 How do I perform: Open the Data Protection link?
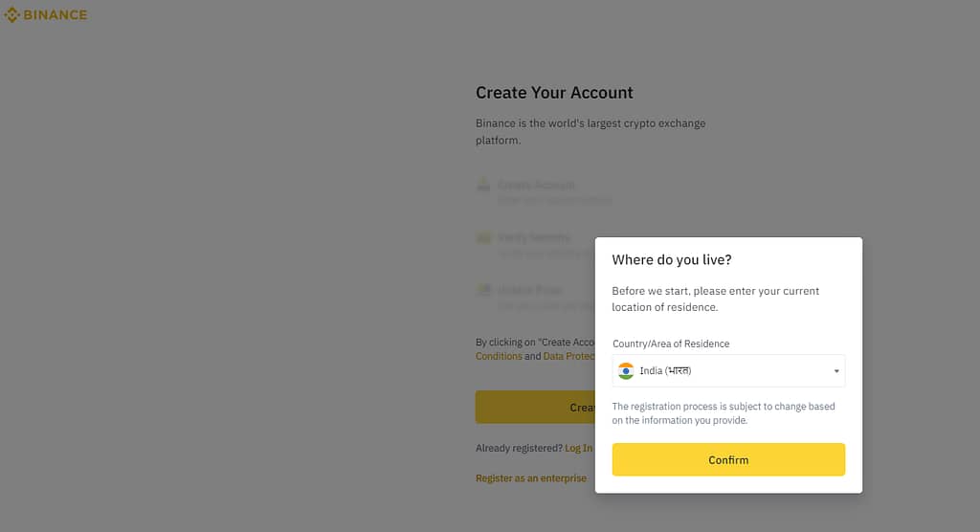568,356
